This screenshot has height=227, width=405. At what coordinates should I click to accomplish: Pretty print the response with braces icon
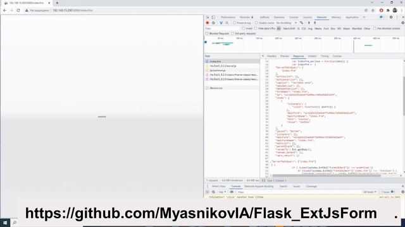[x=263, y=180]
